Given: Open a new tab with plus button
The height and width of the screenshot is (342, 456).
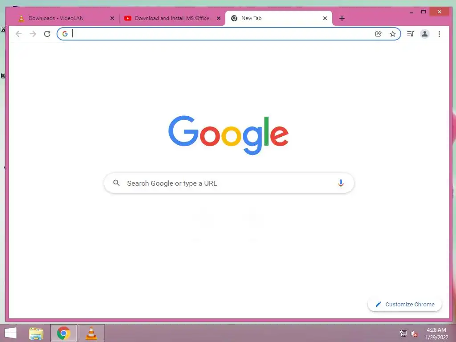Looking at the screenshot, I should (342, 18).
